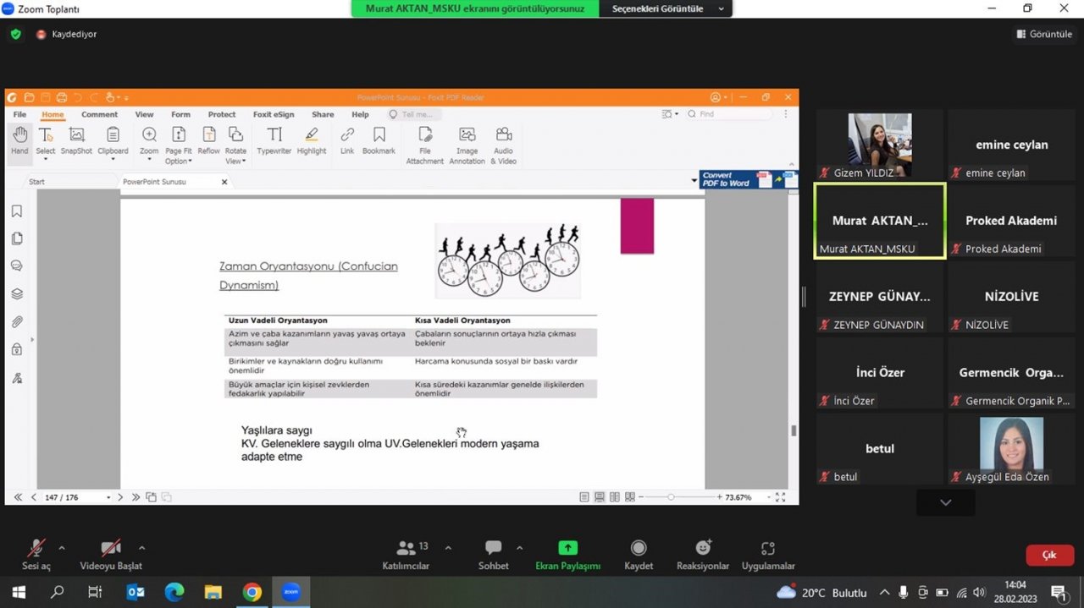Open the Uygulamalar apps icon
This screenshot has width=1084, height=608.
point(768,549)
